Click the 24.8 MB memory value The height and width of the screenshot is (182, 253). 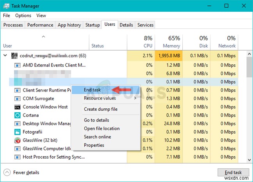(x=172, y=124)
